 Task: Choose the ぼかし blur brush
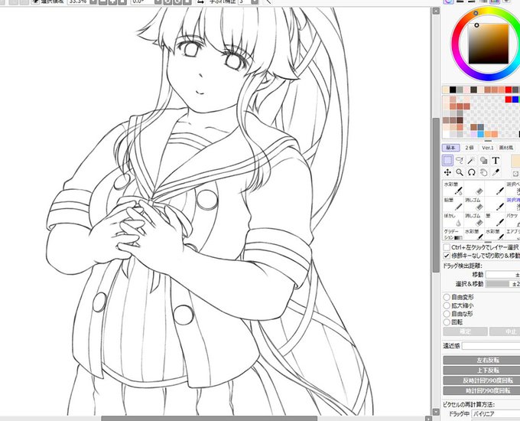click(453, 220)
